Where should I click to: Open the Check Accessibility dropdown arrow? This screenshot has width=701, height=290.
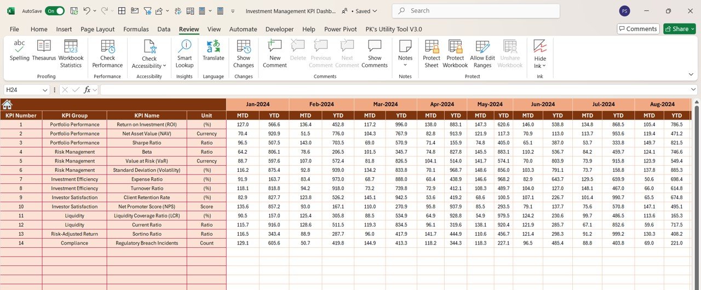pos(165,66)
